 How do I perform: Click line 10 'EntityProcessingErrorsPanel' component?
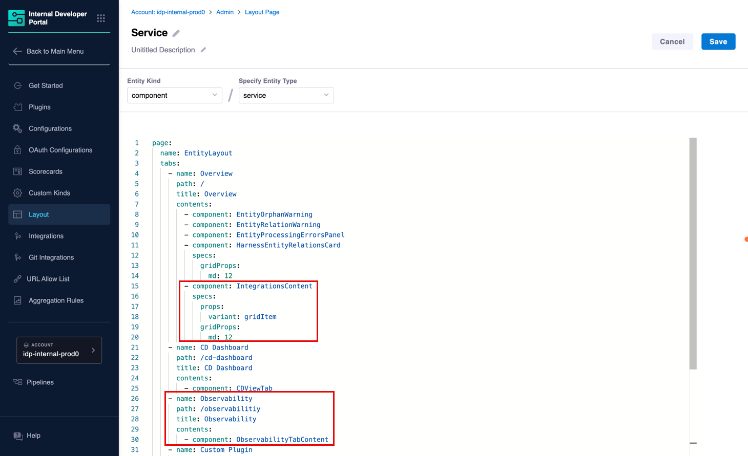click(x=290, y=235)
